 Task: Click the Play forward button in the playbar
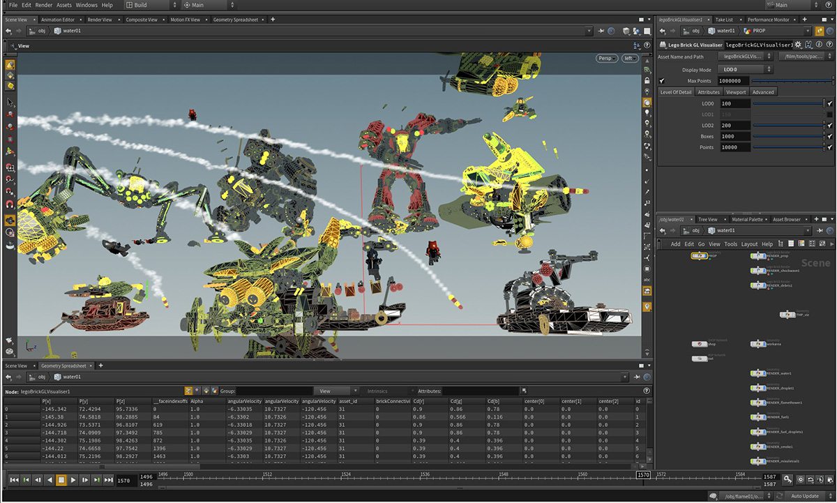point(73,480)
